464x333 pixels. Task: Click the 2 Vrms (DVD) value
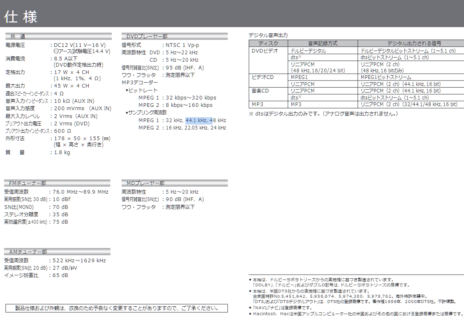(x=72, y=123)
